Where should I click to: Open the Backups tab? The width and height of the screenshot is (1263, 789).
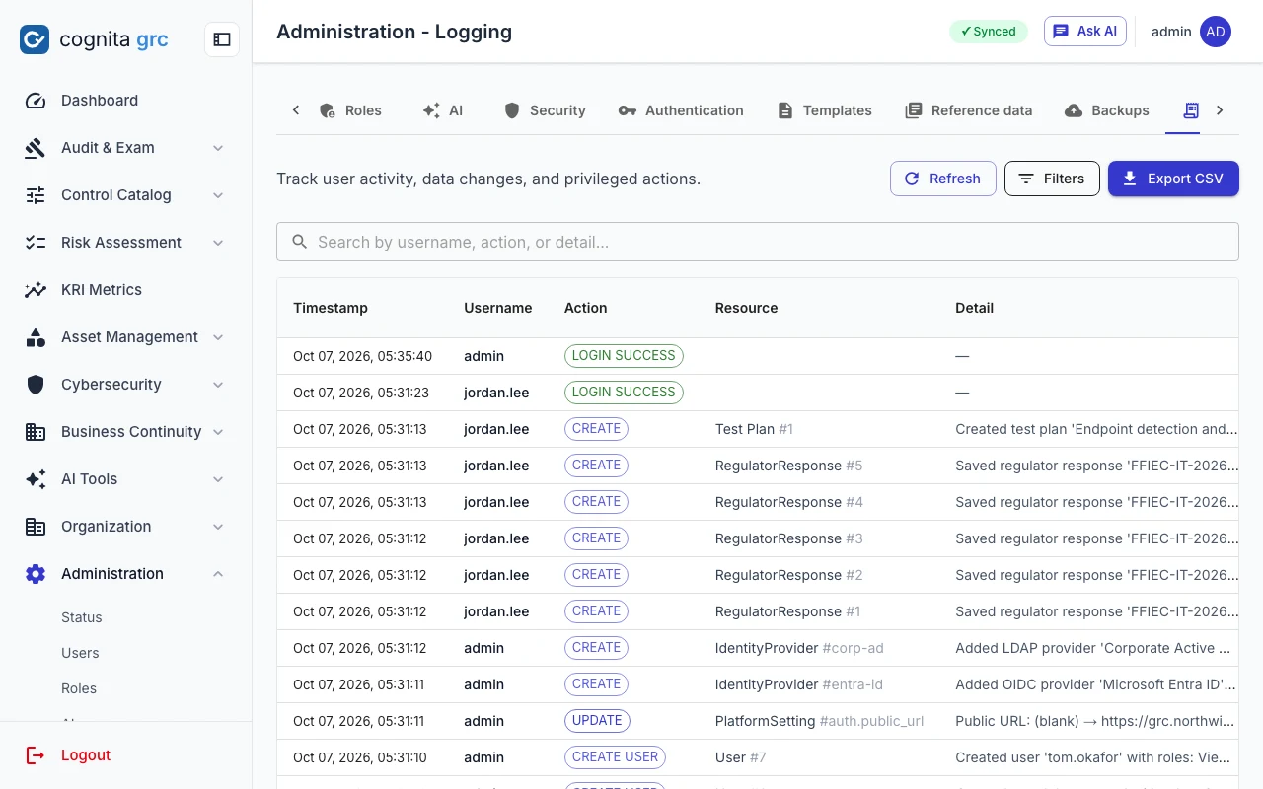(1107, 110)
